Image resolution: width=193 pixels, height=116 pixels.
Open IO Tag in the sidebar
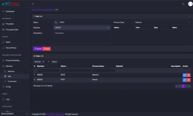tap(8, 87)
